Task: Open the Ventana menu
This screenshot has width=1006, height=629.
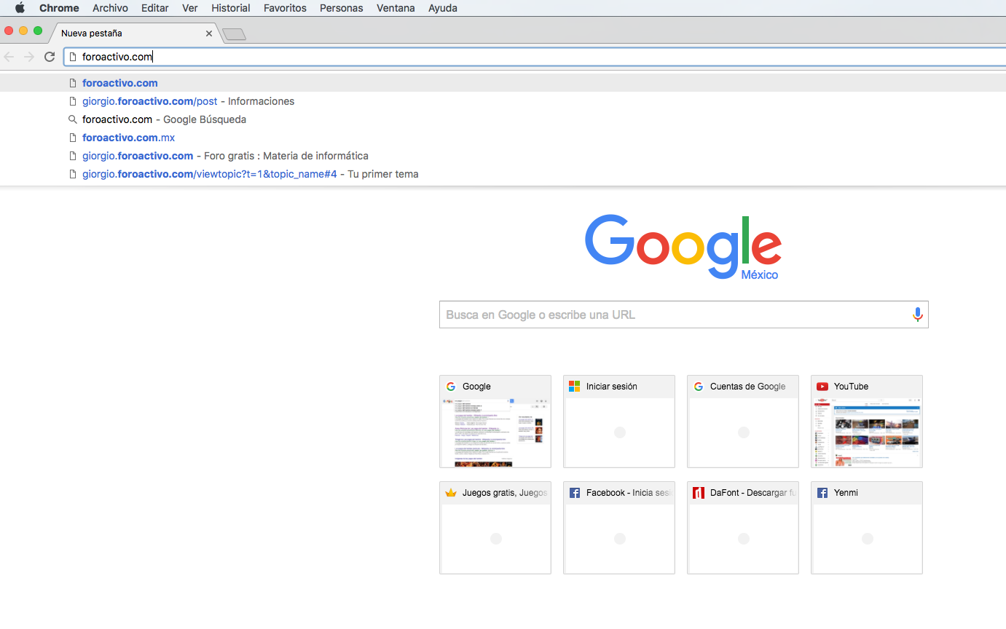Action: point(396,8)
